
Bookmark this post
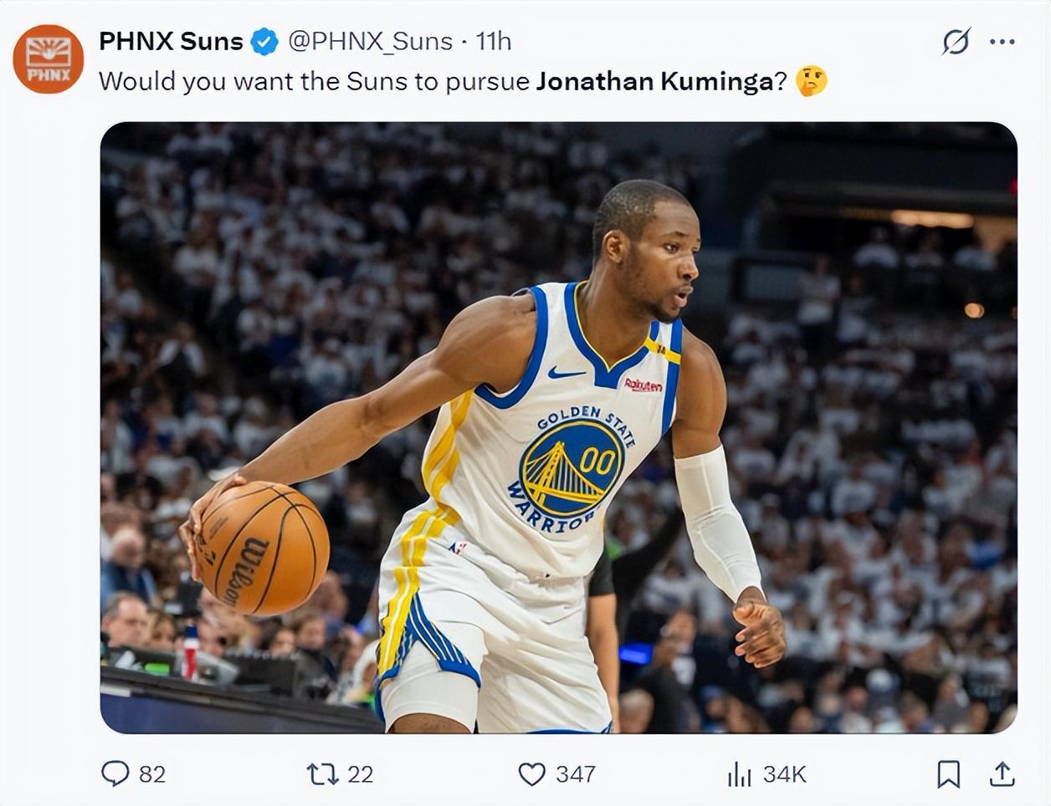[x=948, y=774]
